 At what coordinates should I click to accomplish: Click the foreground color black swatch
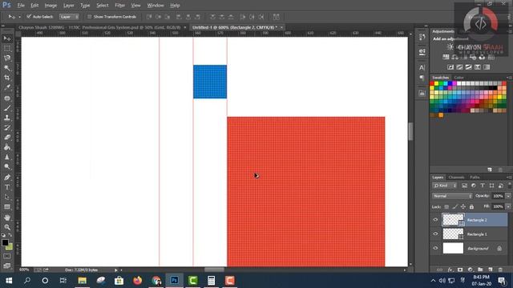point(5,242)
